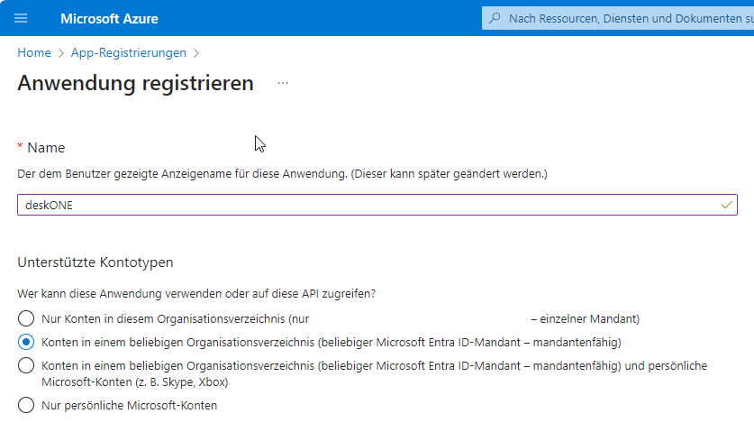
Task: Open the hamburger portal menu
Action: (x=21, y=18)
